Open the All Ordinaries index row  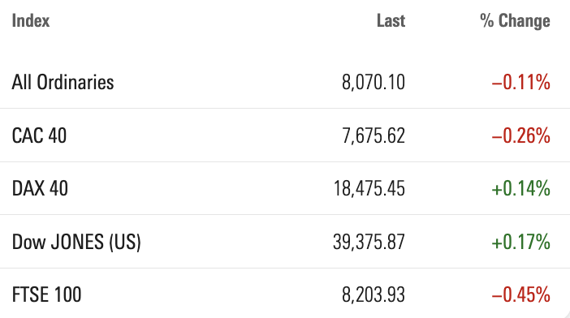coord(285,82)
